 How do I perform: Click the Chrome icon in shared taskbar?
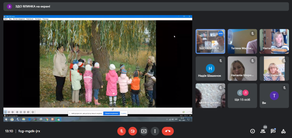47,119
